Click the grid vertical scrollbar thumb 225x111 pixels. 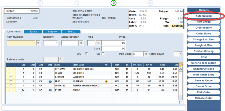181,98
